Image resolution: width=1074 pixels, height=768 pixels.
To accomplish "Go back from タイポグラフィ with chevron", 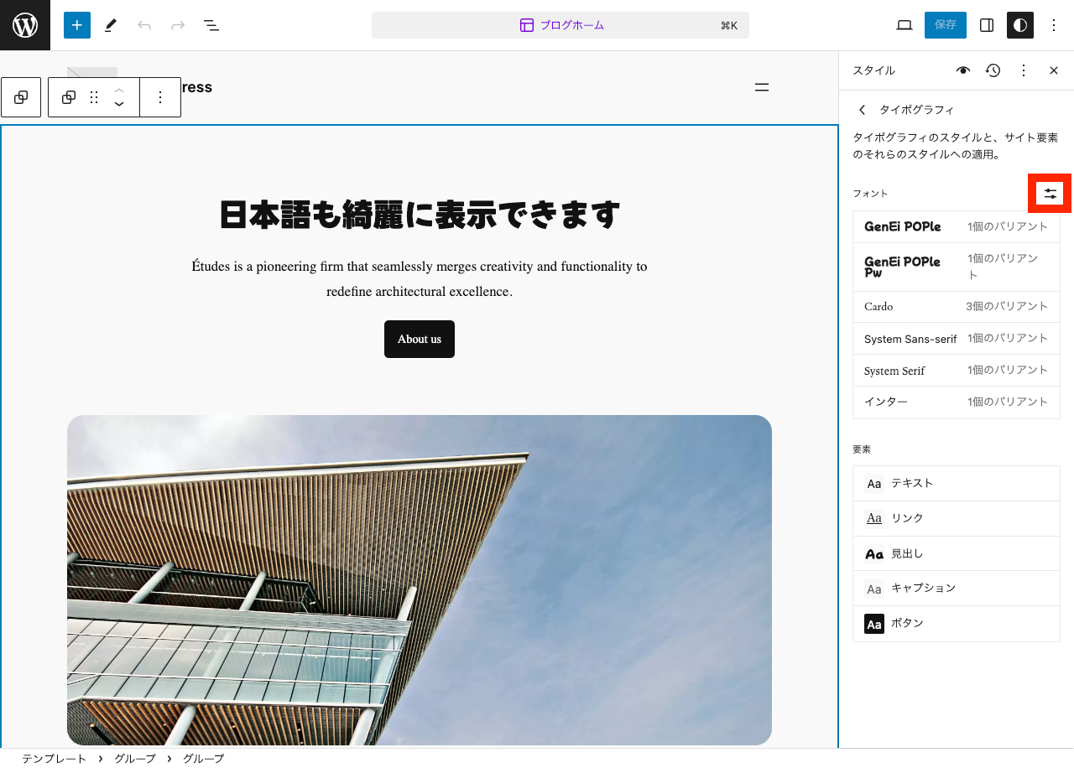I will [862, 110].
